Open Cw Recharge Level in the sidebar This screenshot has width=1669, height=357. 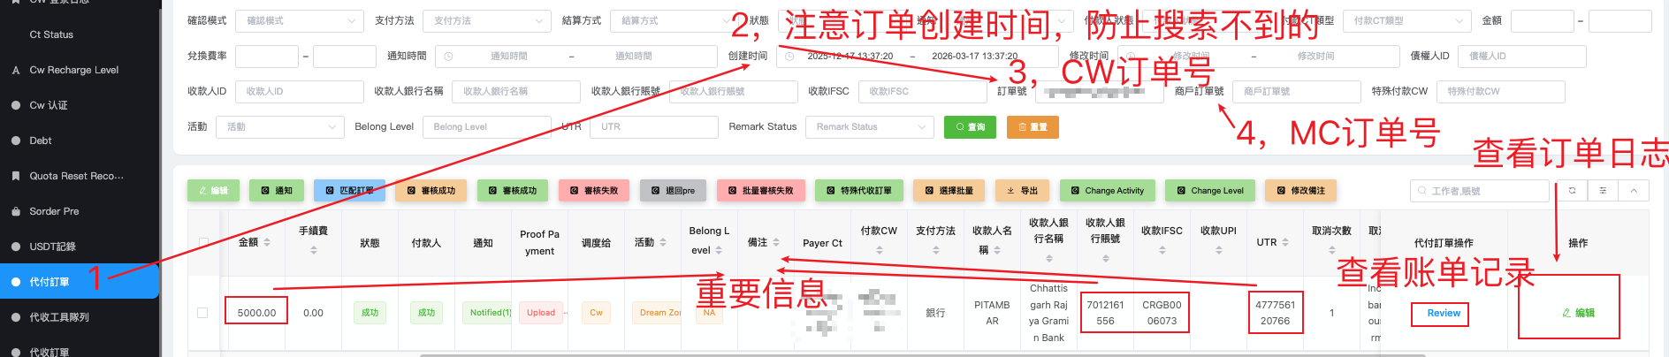click(x=73, y=70)
